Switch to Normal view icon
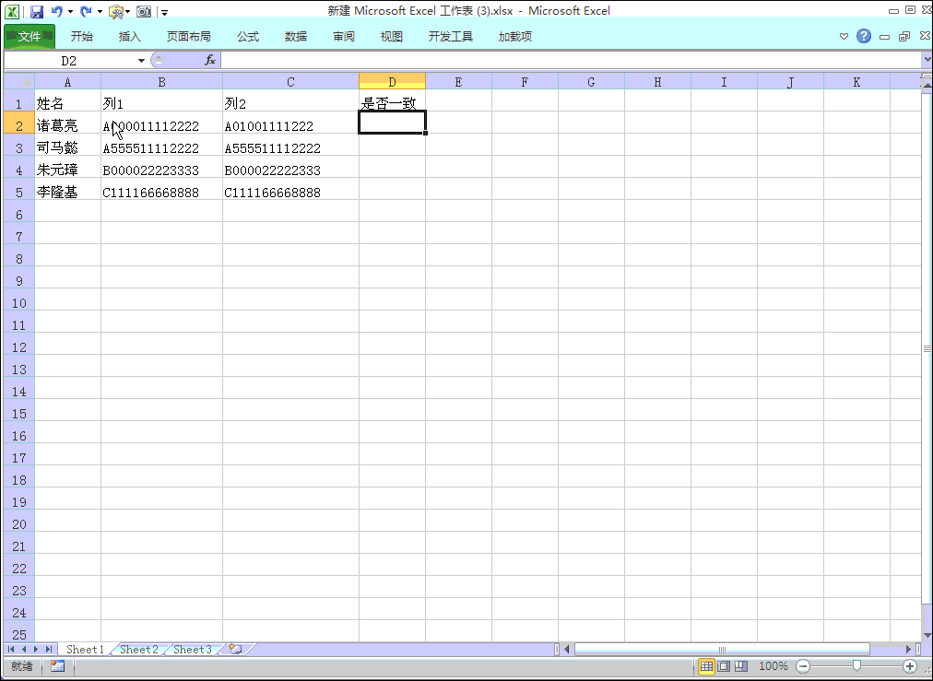The width and height of the screenshot is (933, 681). pos(706,666)
